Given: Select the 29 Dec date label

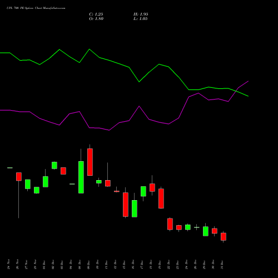Looking at the screenshot, I should tap(204, 265).
